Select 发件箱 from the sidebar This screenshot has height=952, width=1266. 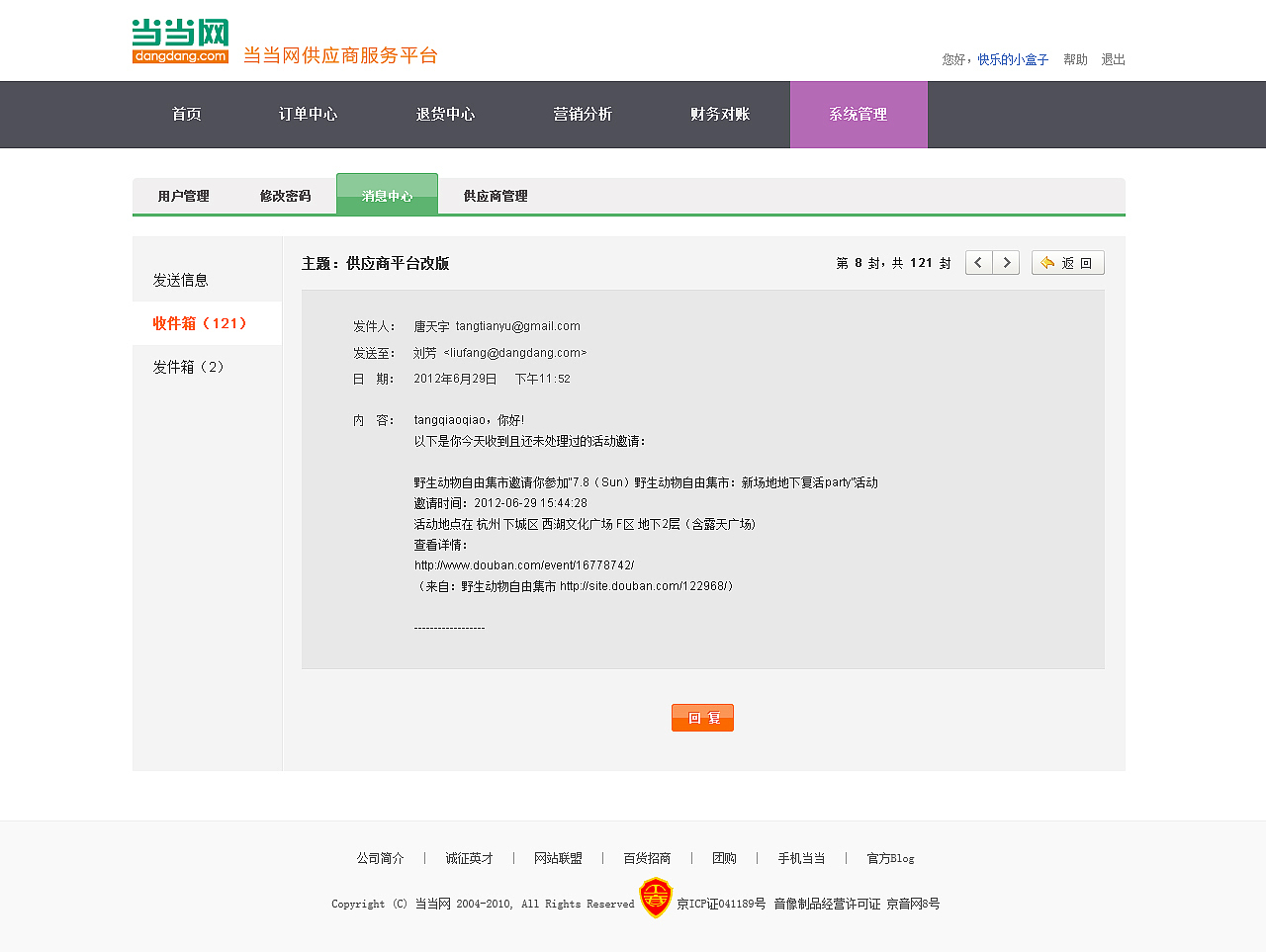(x=187, y=367)
